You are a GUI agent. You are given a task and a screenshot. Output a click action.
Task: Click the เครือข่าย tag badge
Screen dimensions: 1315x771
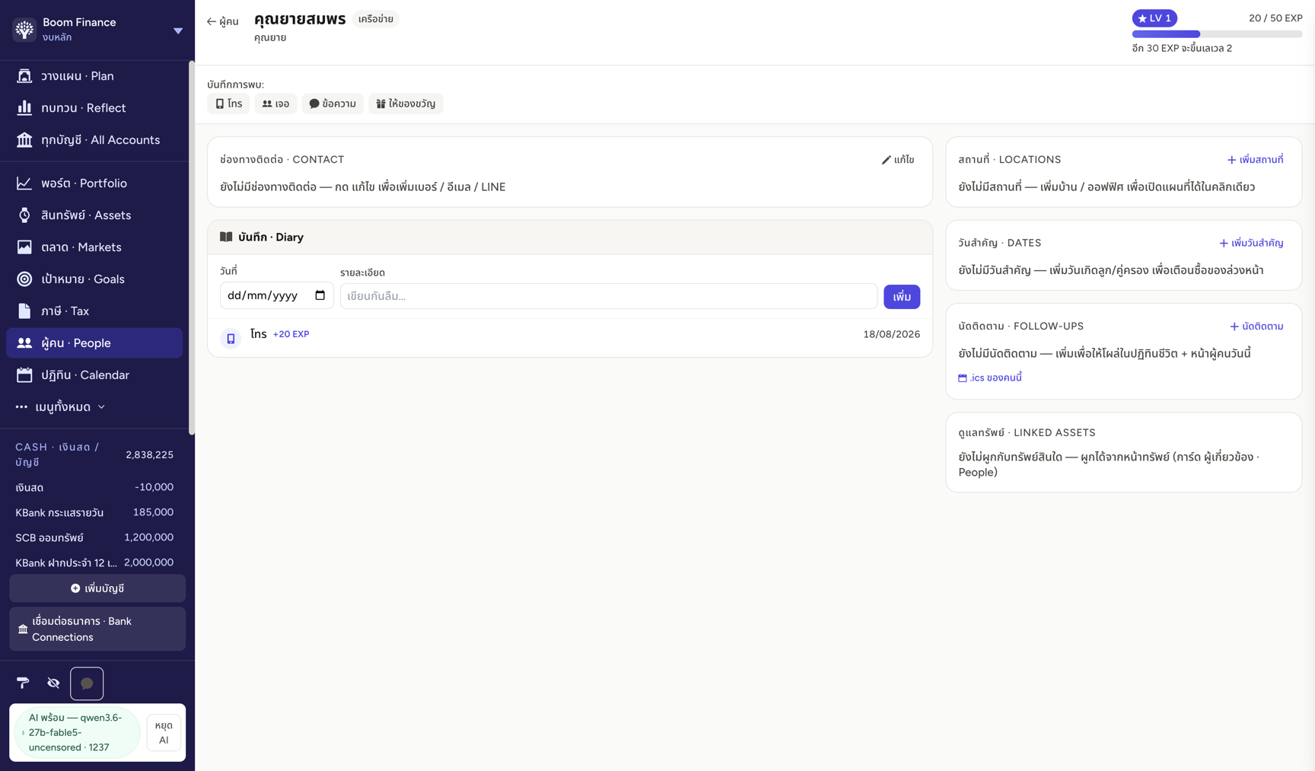coord(376,19)
